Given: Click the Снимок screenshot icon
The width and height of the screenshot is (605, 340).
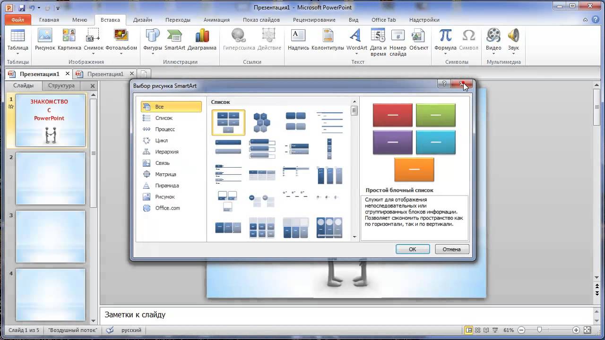Looking at the screenshot, I should tap(93, 36).
